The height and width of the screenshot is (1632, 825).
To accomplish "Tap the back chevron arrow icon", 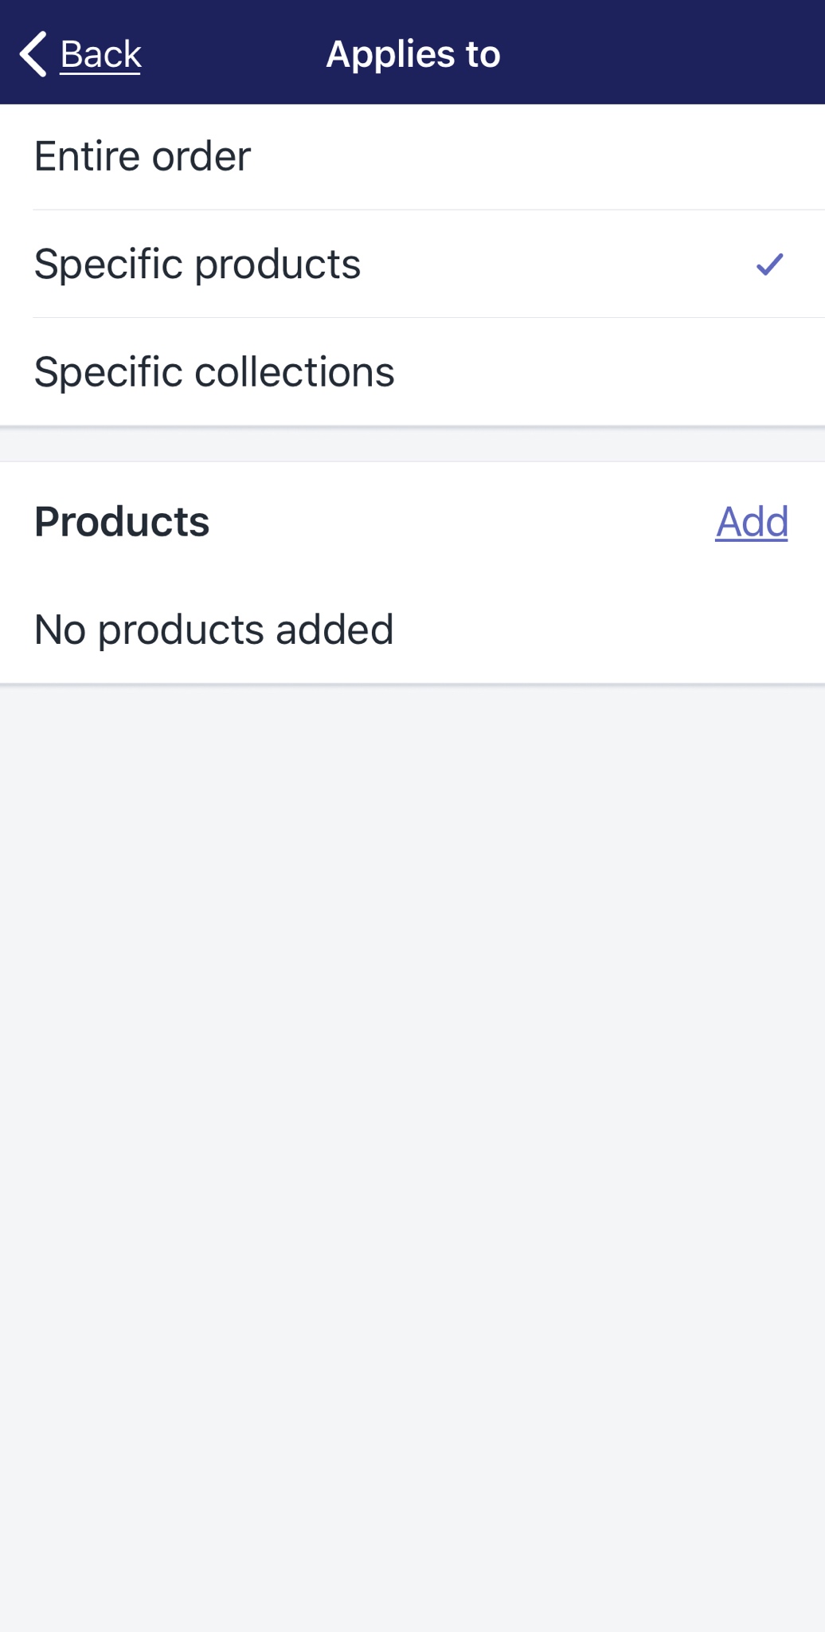I will coord(33,54).
